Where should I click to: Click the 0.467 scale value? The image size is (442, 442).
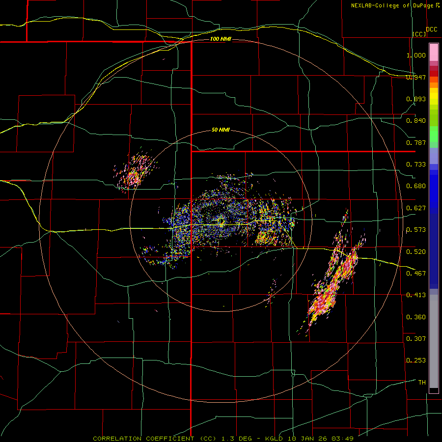click(416, 273)
